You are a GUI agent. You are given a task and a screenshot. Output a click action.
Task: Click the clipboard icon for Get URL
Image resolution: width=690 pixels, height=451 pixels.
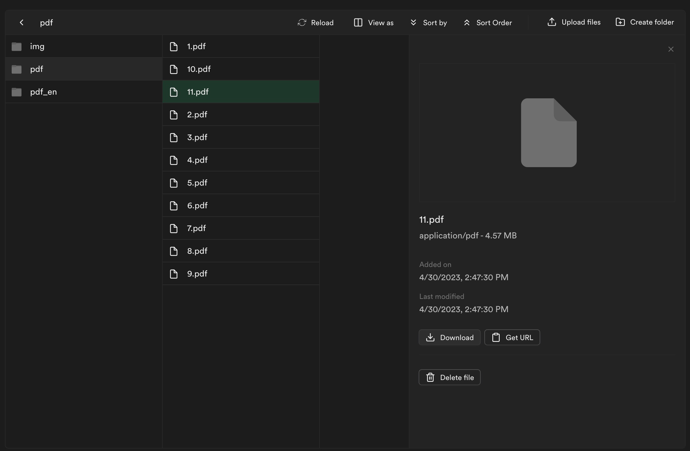coord(496,337)
